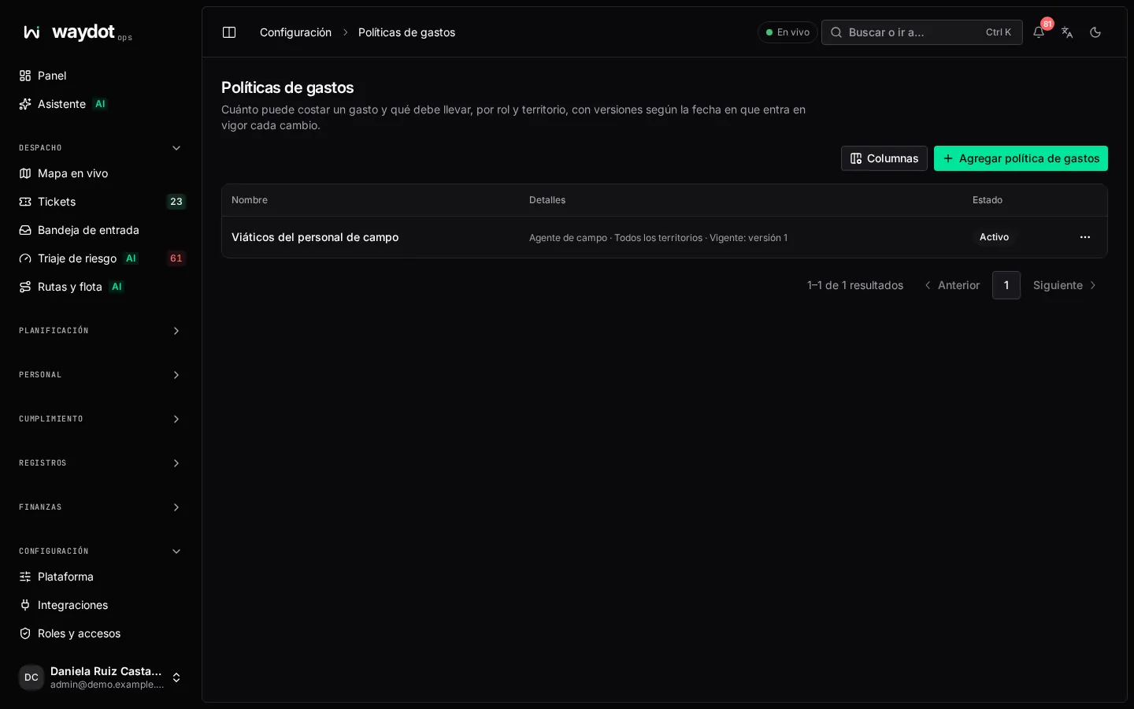
Task: Click the Activo status badge
Action: (994, 237)
